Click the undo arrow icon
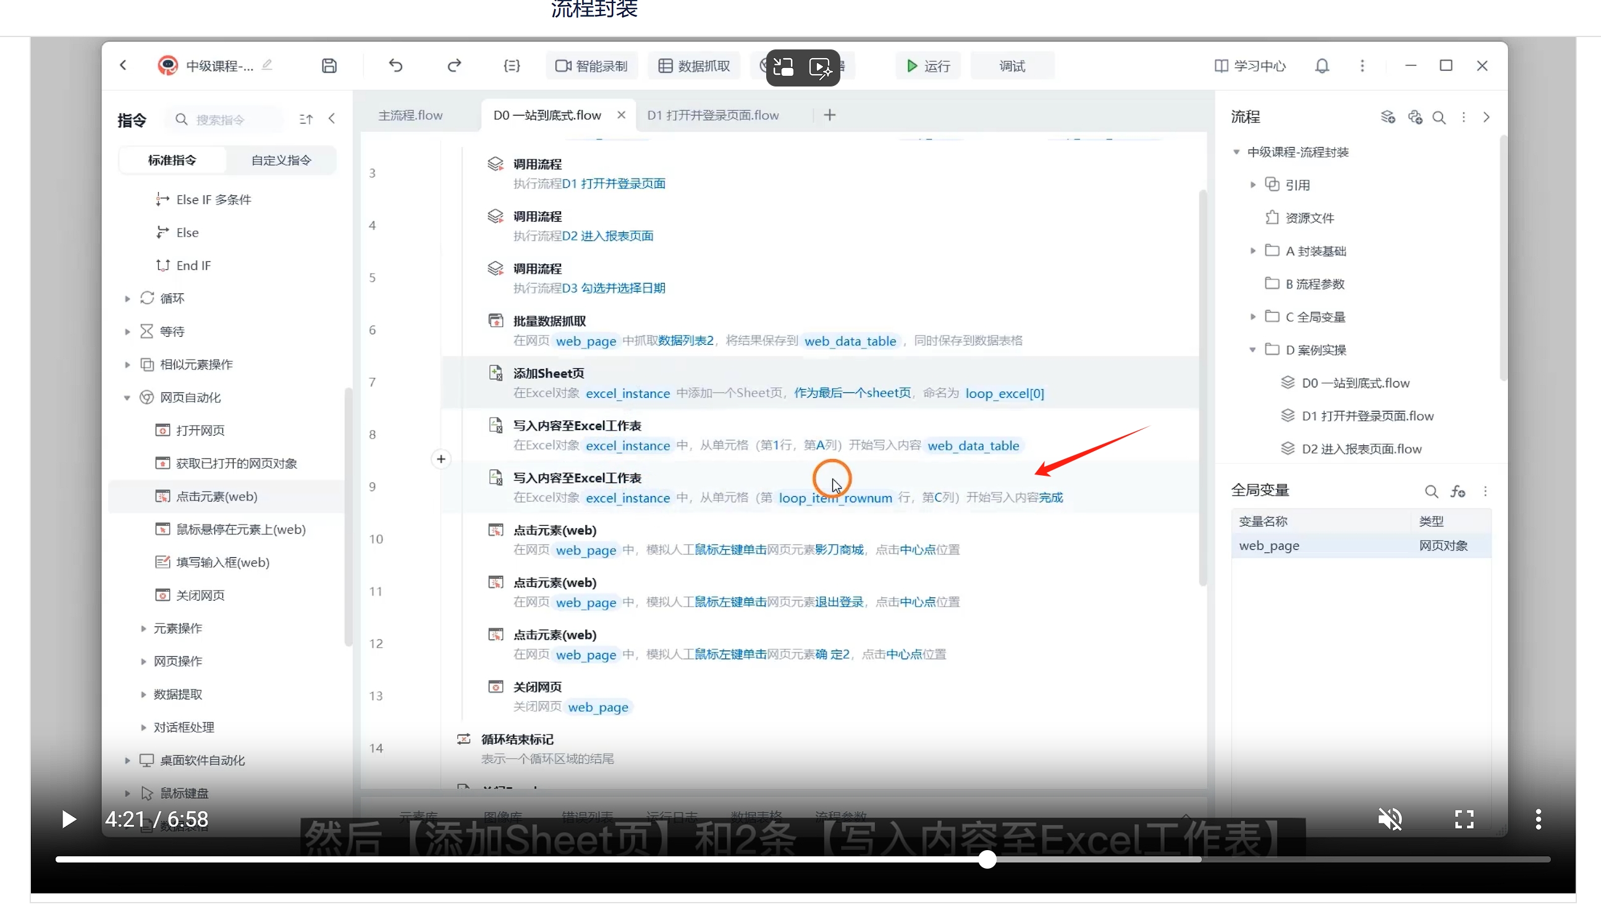The image size is (1601, 915). pos(395,66)
